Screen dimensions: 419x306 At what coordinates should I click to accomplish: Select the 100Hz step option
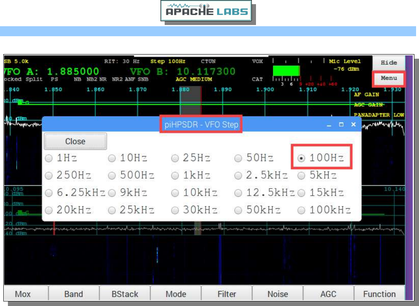[301, 158]
